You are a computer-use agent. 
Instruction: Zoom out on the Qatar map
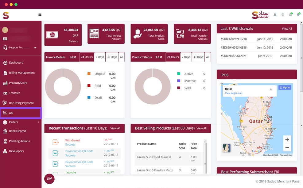[287, 148]
